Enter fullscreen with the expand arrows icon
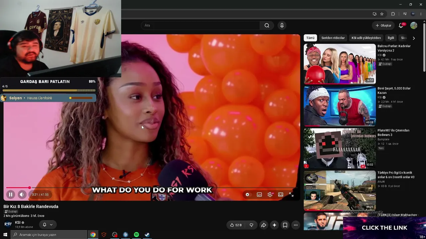The width and height of the screenshot is (426, 239). click(291, 195)
